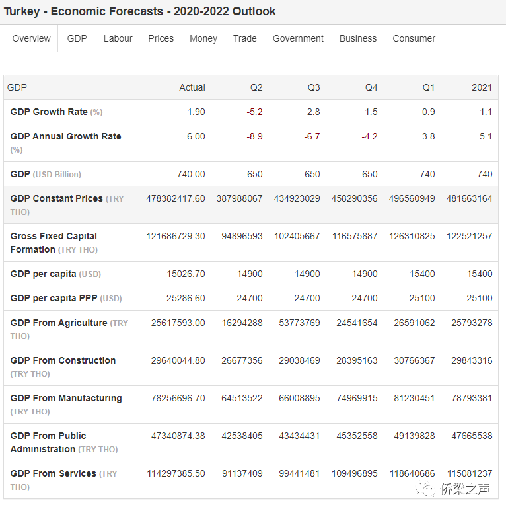Open GDP per capita PPP link
This screenshot has width=506, height=511.
click(x=54, y=298)
